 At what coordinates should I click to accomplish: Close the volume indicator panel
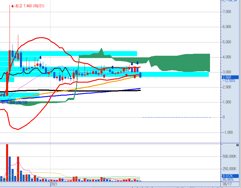[238, 145]
